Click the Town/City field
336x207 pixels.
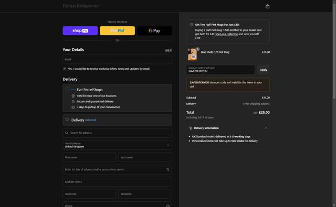[89, 194]
